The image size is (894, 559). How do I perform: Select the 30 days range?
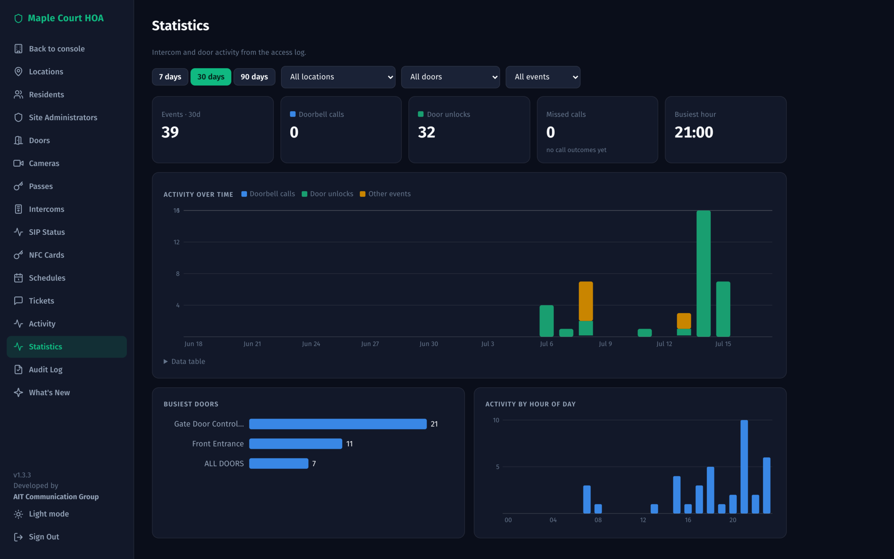211,77
